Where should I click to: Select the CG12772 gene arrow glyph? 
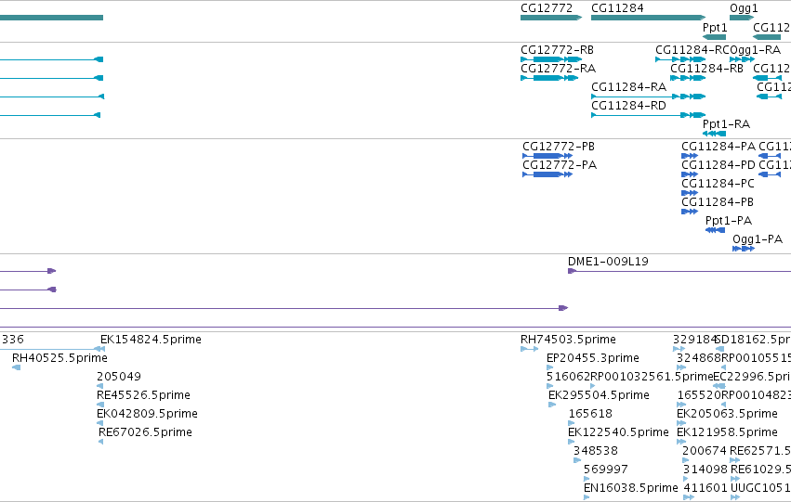tap(551, 18)
